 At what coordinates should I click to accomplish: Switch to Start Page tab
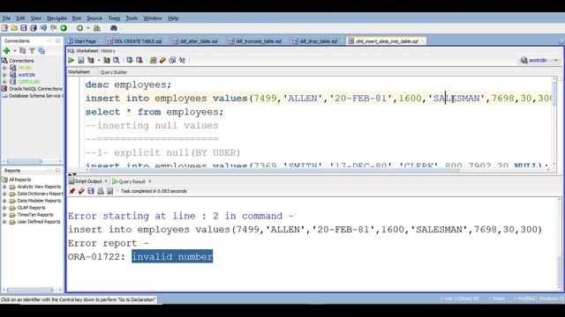coord(82,41)
